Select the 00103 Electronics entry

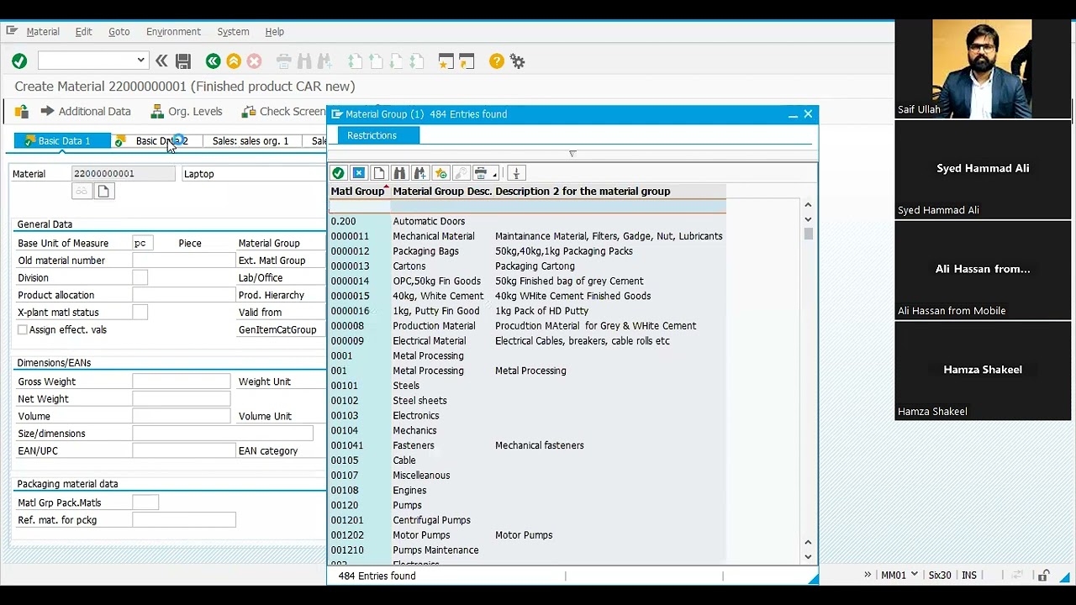point(527,416)
